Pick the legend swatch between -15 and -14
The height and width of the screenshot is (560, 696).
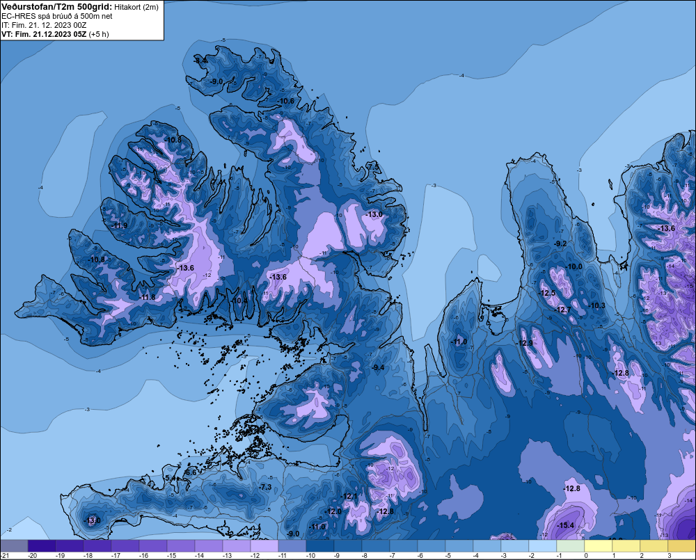pyautogui.click(x=181, y=545)
